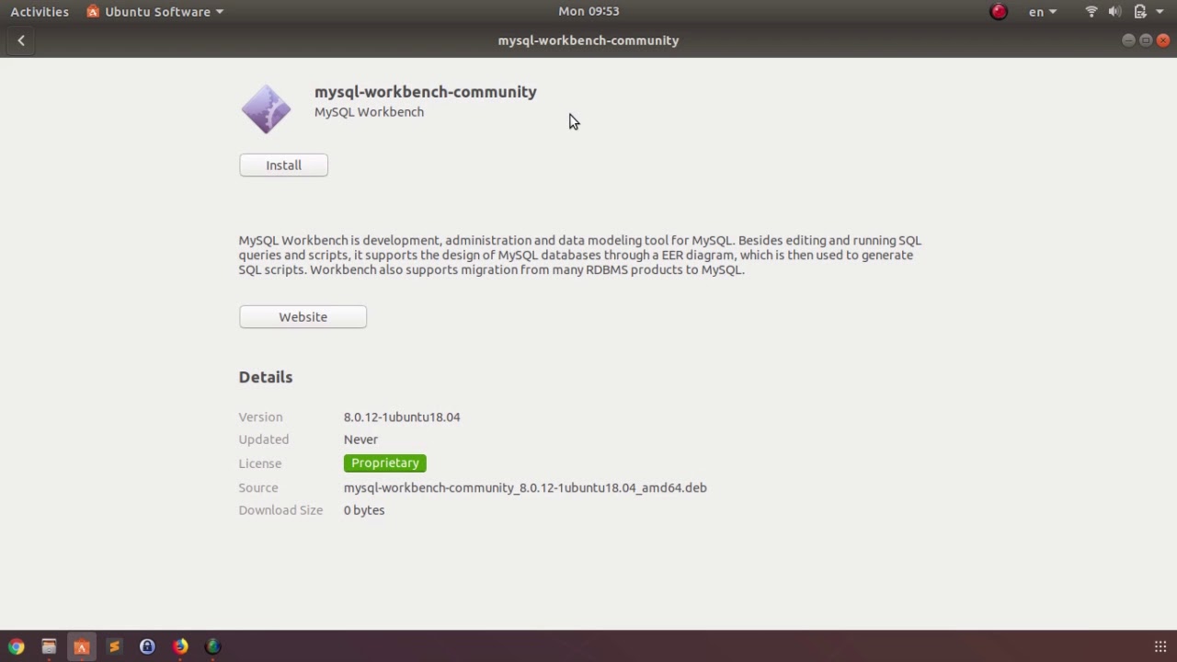This screenshot has width=1177, height=662.
Task: Click the red recording indicator in the top bar
Action: point(999,12)
